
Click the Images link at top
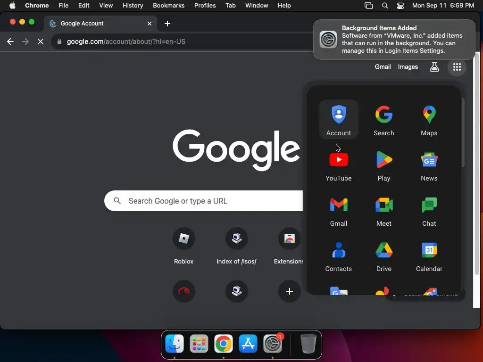pos(408,67)
